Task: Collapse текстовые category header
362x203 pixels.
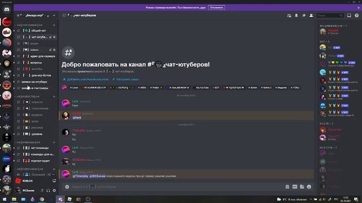Action: point(29,25)
